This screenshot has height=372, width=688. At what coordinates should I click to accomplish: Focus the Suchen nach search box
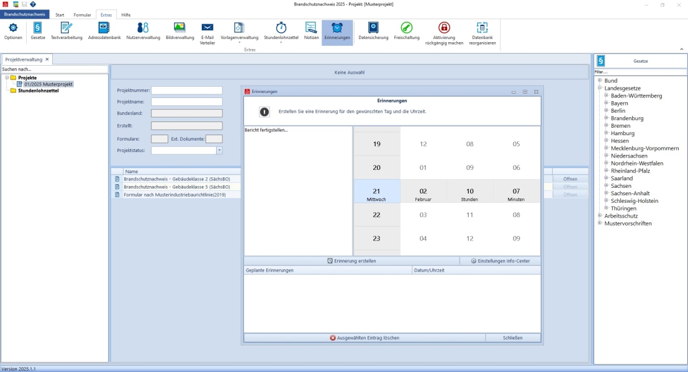tap(55, 69)
